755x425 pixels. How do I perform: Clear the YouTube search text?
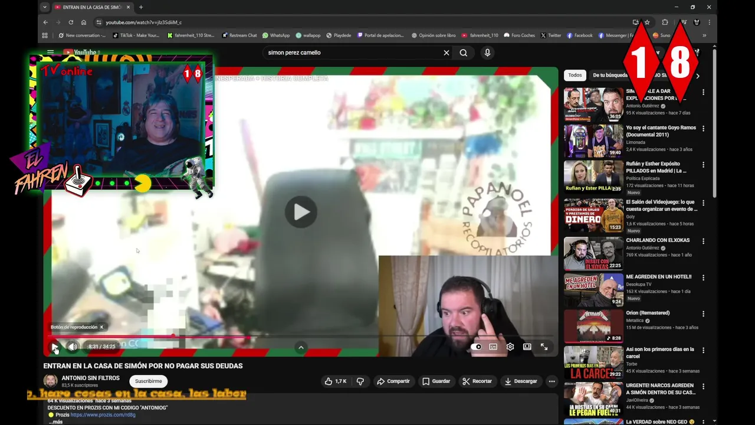point(447,53)
